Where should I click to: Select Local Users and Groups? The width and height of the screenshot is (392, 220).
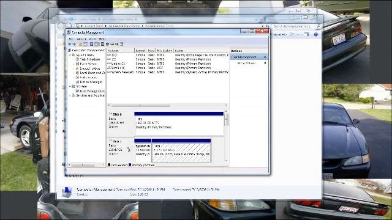click(92, 73)
